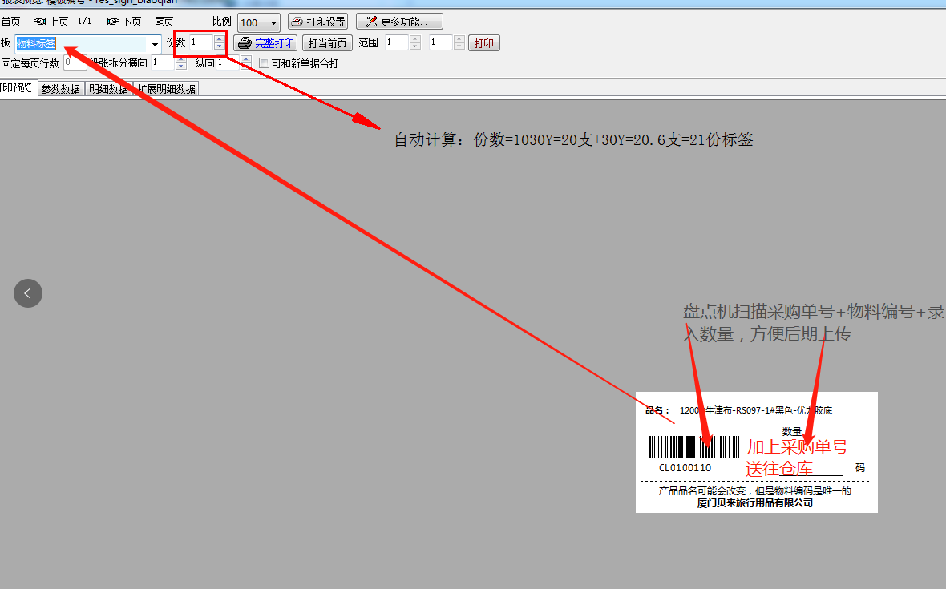Enable 可和新单据合打 checkbox

coord(265,63)
